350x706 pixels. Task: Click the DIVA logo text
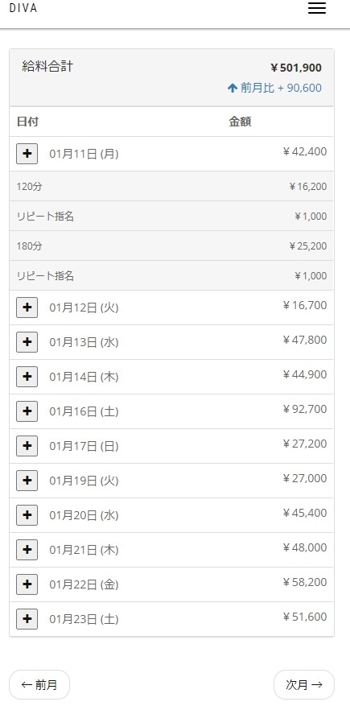pos(23,8)
